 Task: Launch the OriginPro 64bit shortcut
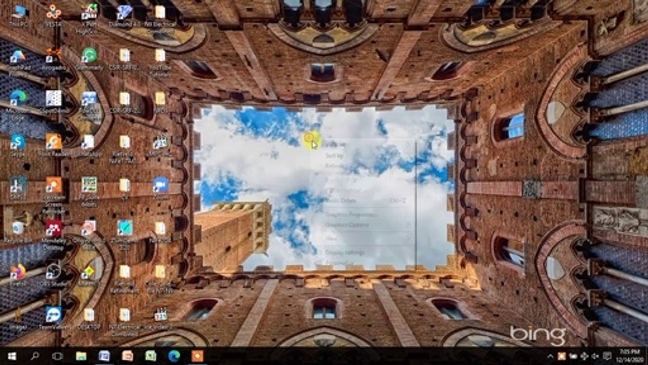pyautogui.click(x=89, y=234)
